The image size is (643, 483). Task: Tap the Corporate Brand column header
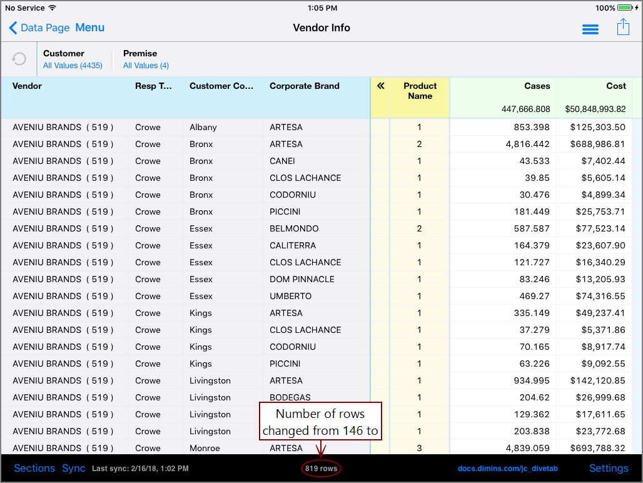point(305,86)
